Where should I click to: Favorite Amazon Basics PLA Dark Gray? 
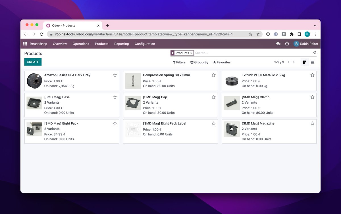[115, 75]
